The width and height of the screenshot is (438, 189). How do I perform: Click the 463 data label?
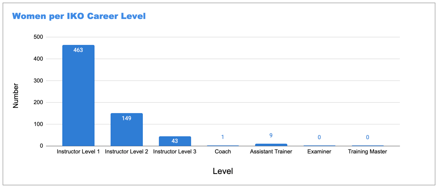pos(78,50)
